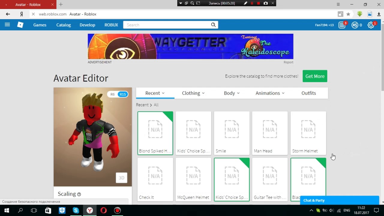Screen dimensions: 384x216
Task: Expand the Body dropdown tab
Action: point(232,93)
